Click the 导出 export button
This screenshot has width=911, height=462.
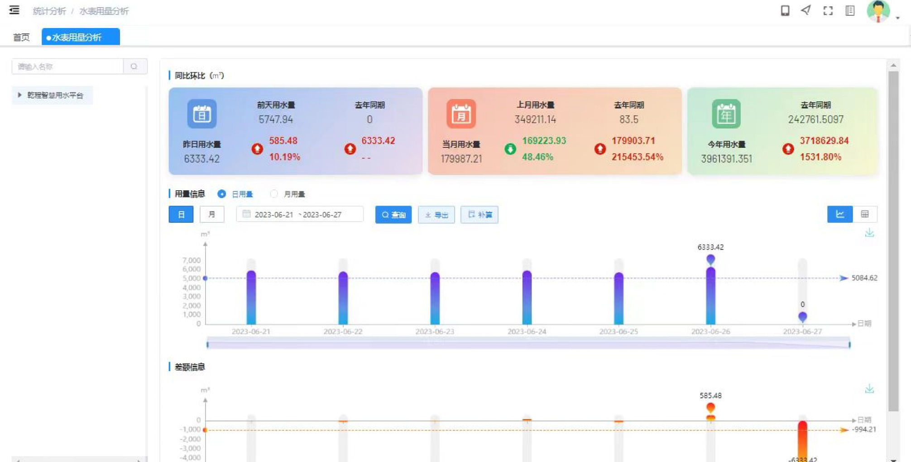[x=436, y=215]
